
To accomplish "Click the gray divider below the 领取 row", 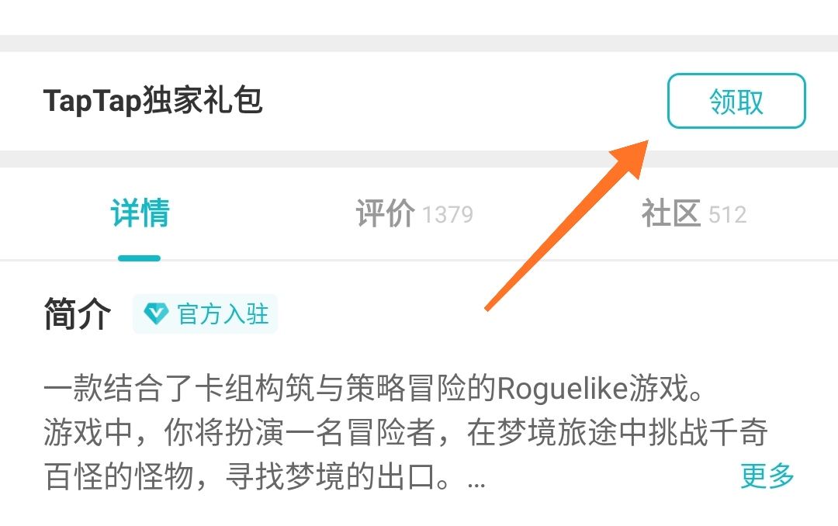I will (x=419, y=159).
